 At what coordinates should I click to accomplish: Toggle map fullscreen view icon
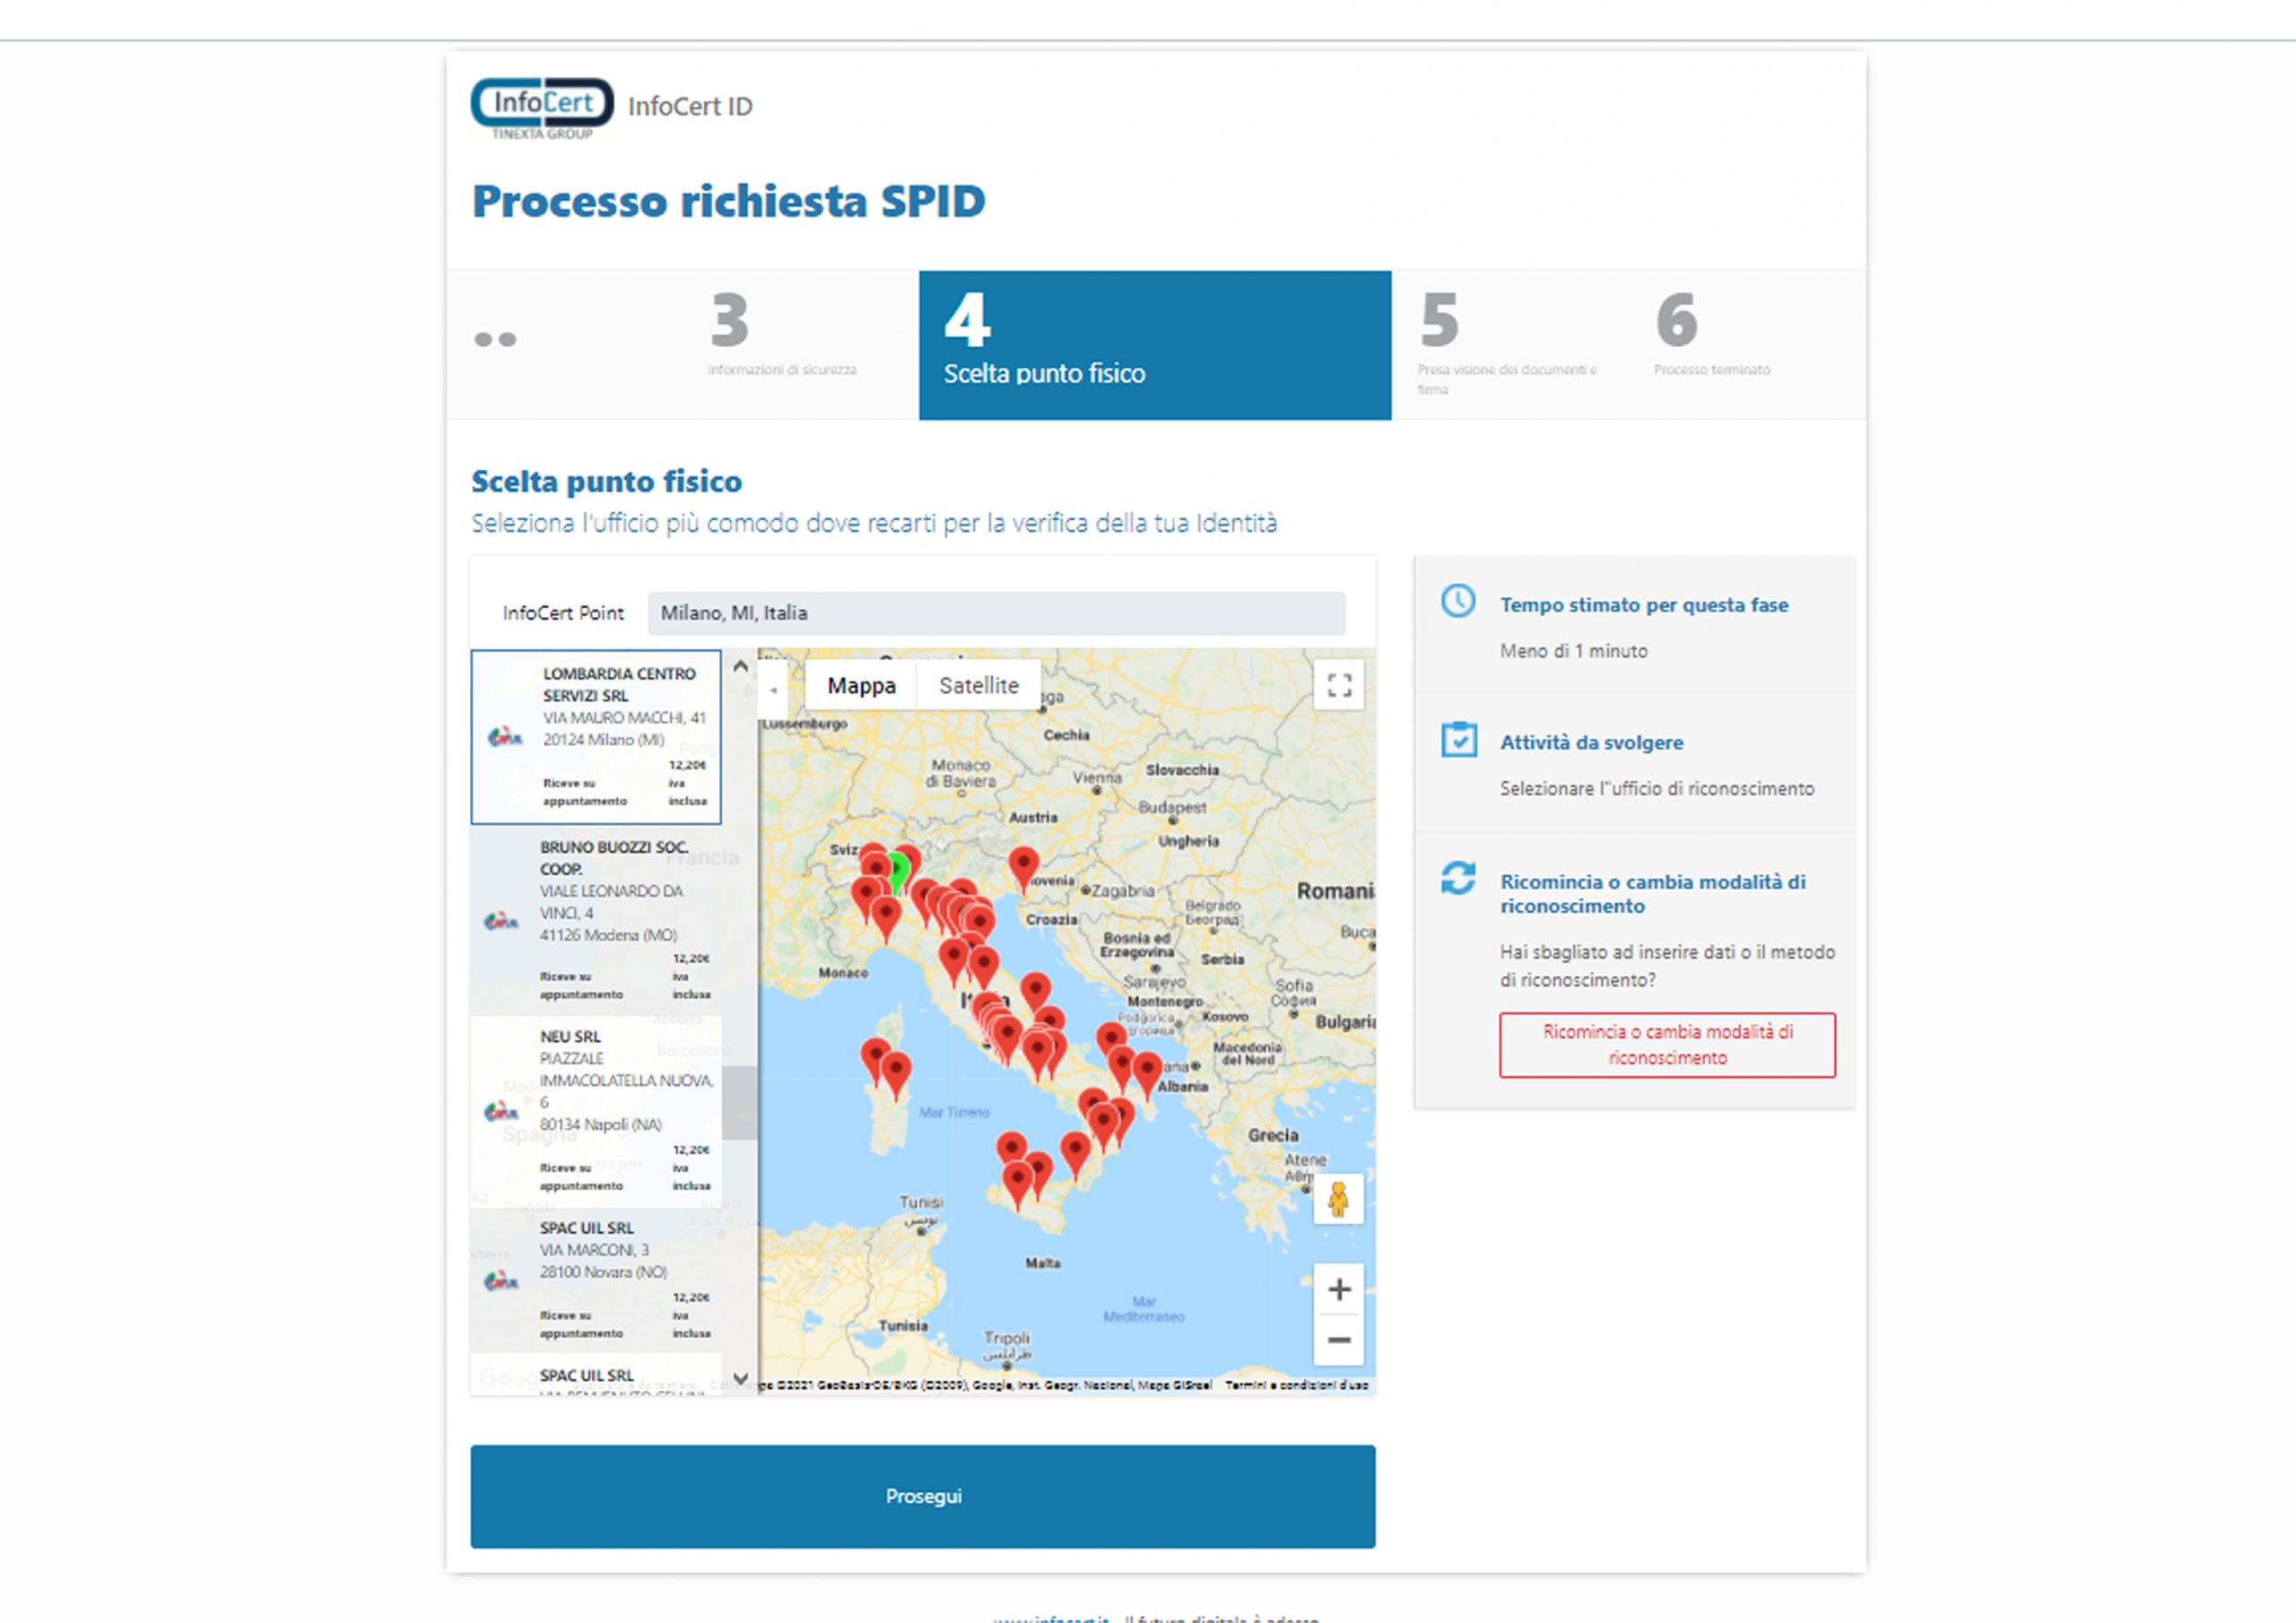pos(1339,685)
